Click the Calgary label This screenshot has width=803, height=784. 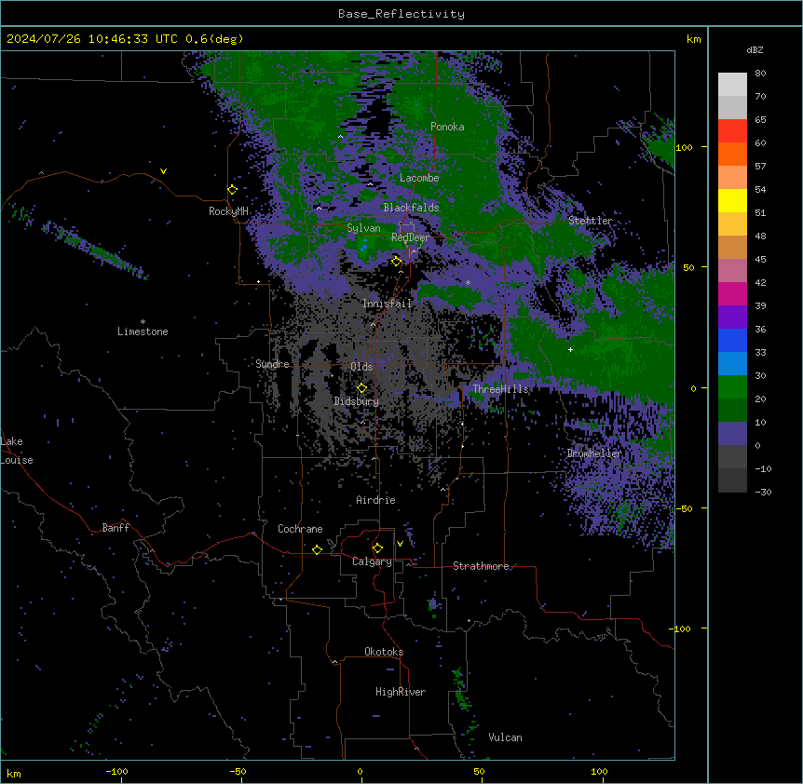coord(373,561)
